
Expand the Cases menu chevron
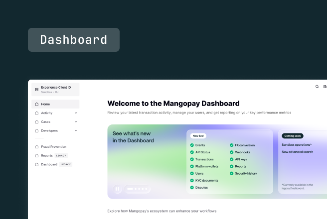[x=76, y=122]
